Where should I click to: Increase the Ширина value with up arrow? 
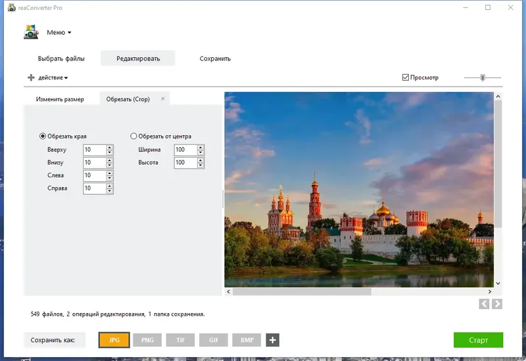[201, 147]
